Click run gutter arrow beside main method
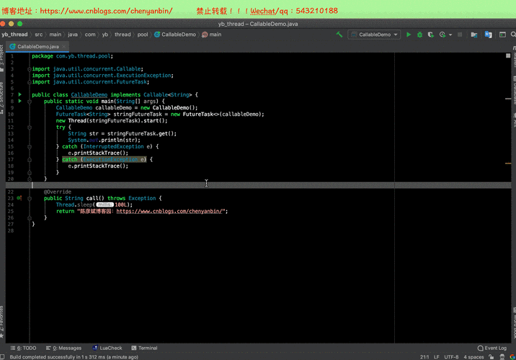Screen dimensions: 516x360 tap(20, 102)
